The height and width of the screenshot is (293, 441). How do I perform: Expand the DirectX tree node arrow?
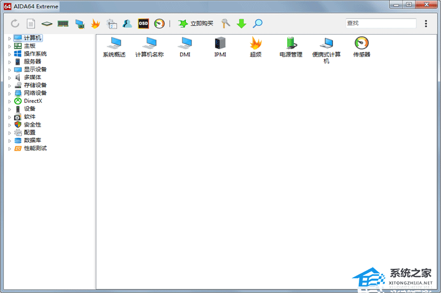(9, 101)
